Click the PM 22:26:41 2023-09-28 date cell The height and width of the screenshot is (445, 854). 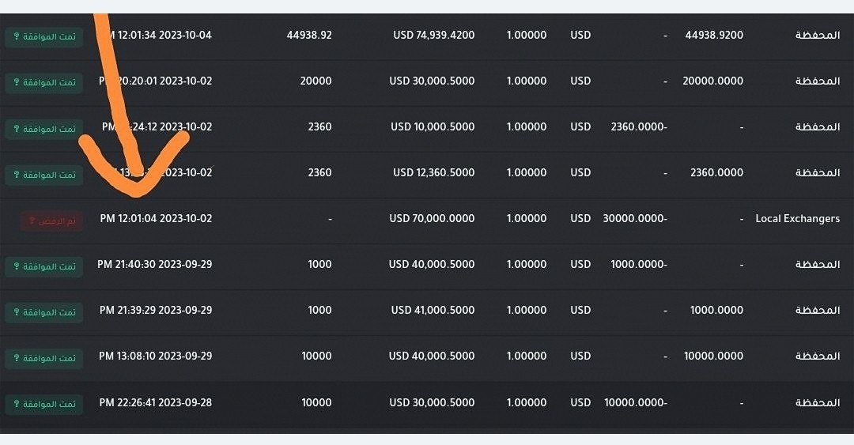pyautogui.click(x=156, y=402)
